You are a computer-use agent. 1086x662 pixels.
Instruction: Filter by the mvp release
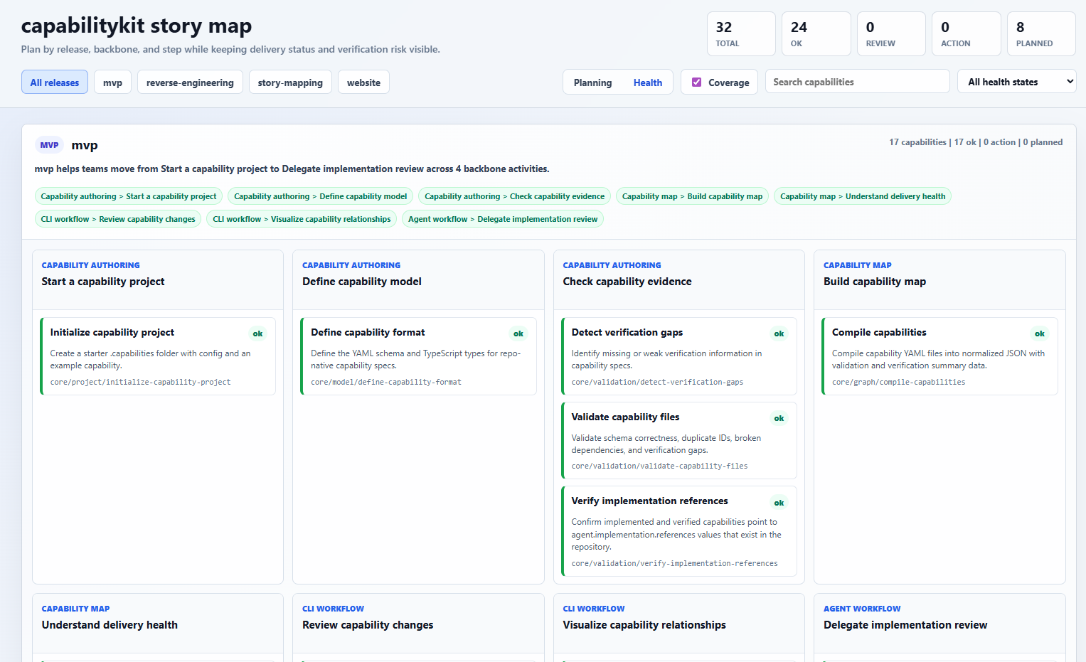pos(112,82)
